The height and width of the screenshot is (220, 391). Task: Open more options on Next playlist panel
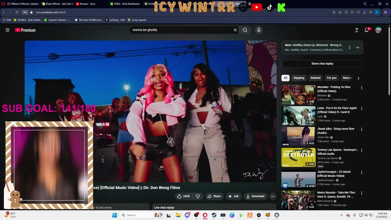coord(350,47)
